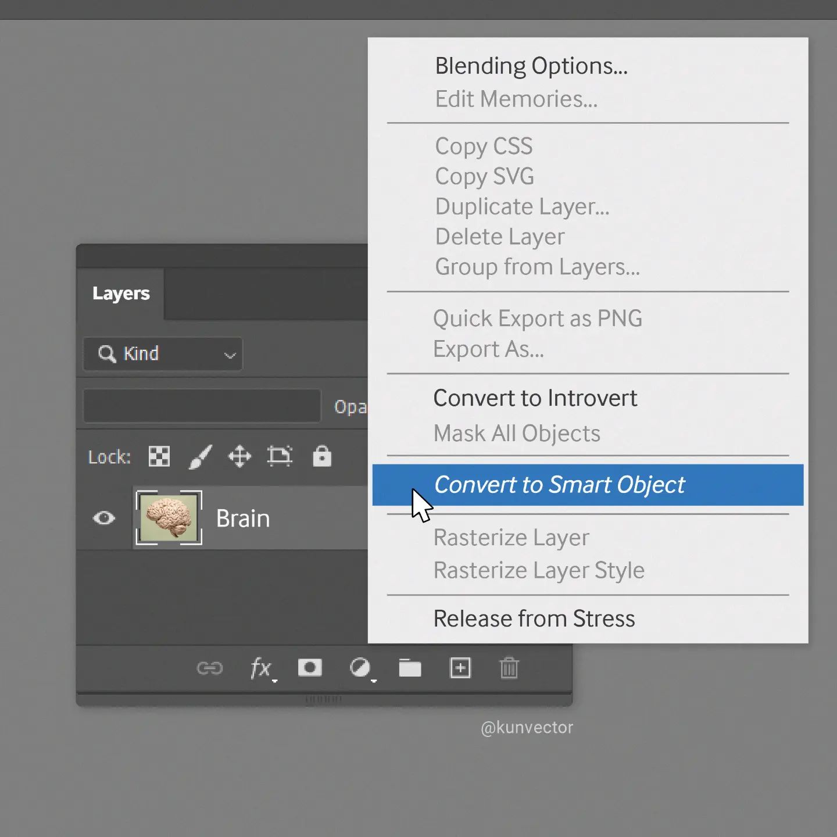This screenshot has height=837, width=837.
Task: Select the Brain layer thumbnail
Action: click(169, 518)
